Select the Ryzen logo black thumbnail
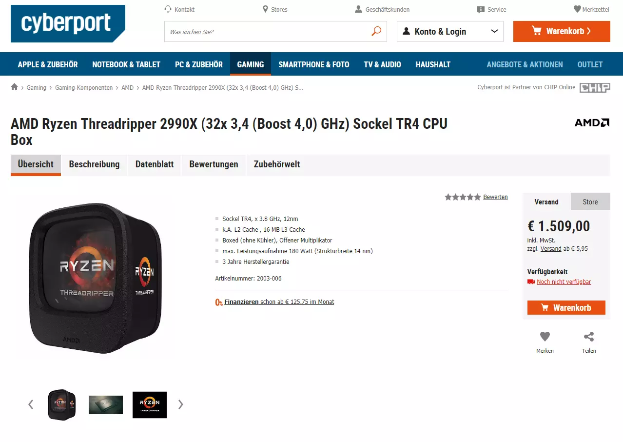 tap(150, 405)
